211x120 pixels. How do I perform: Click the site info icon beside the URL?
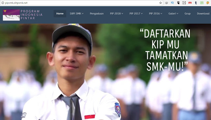3,3
